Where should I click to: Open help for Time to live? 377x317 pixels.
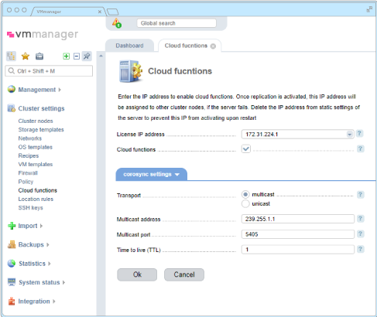360,249
